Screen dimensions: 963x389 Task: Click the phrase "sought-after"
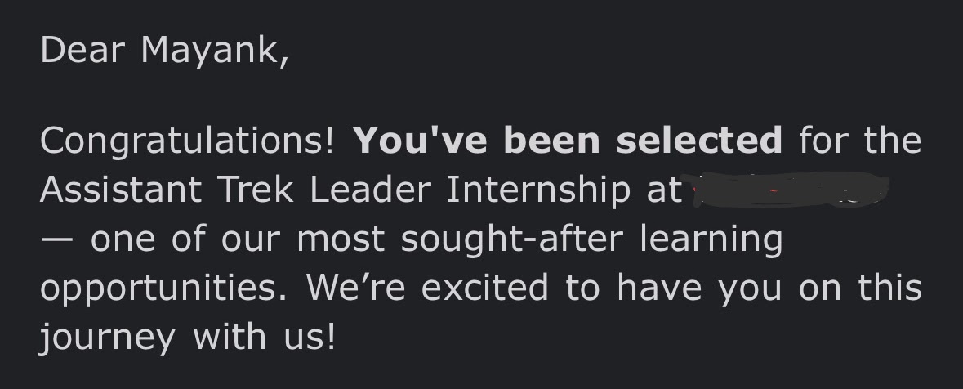coord(512,239)
